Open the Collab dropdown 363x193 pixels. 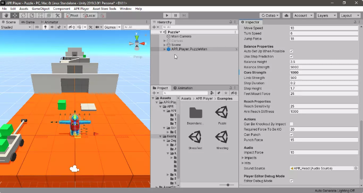270,16
